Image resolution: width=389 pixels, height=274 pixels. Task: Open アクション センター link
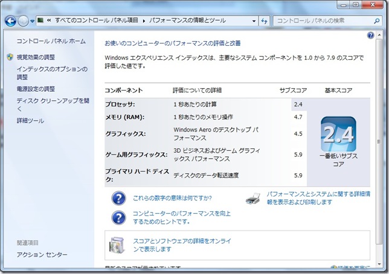click(42, 255)
